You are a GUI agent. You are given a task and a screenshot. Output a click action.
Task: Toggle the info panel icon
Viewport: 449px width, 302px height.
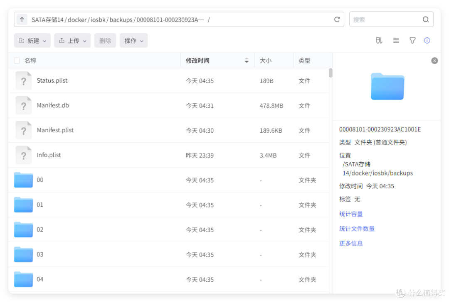427,41
